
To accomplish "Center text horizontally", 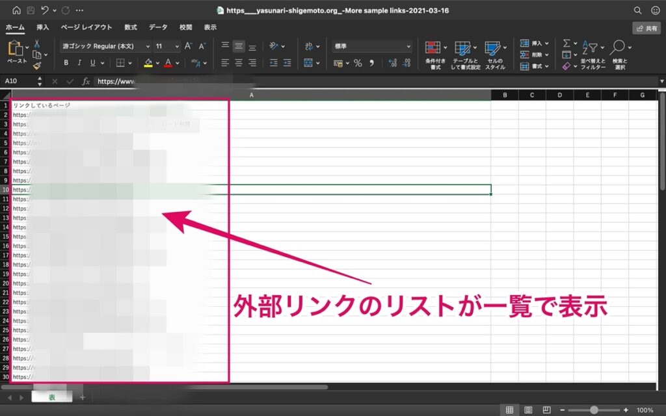I will click(239, 63).
